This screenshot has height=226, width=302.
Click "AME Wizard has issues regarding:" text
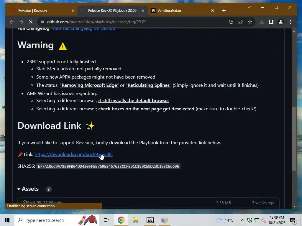point(62,93)
